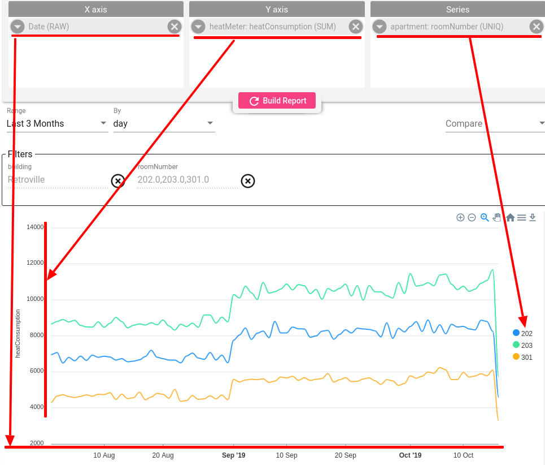Activate the selection zoom magnifier tool

(x=485, y=218)
